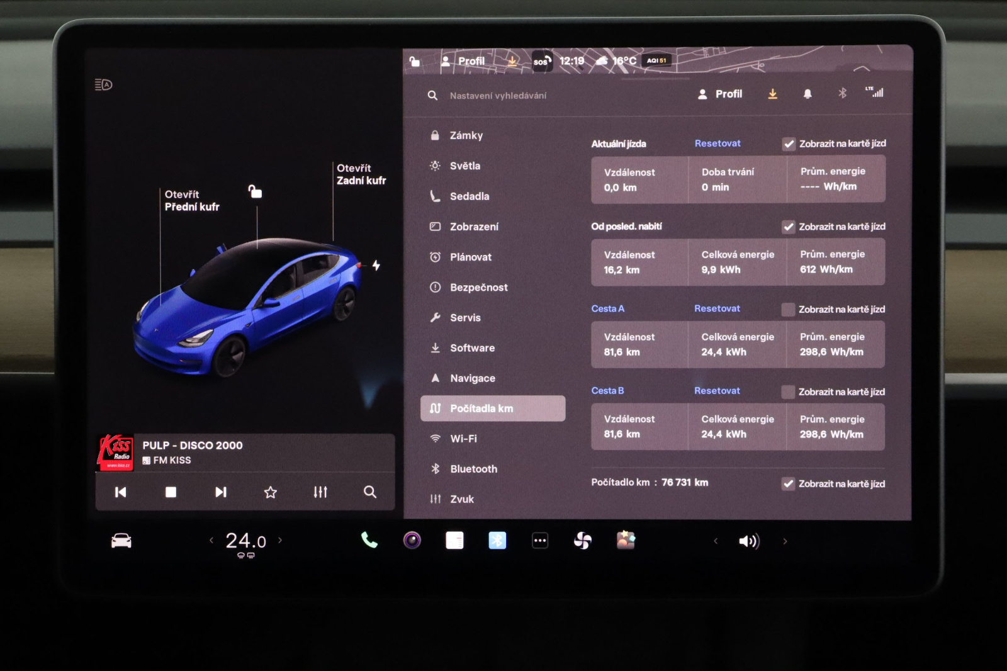The width and height of the screenshot is (1007, 671).
Task: Tap the Bluetooth icon in bottom dock
Action: point(497,540)
